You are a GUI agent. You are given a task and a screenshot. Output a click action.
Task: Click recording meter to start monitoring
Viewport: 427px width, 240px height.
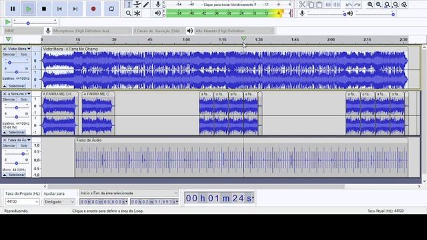pyautogui.click(x=229, y=5)
